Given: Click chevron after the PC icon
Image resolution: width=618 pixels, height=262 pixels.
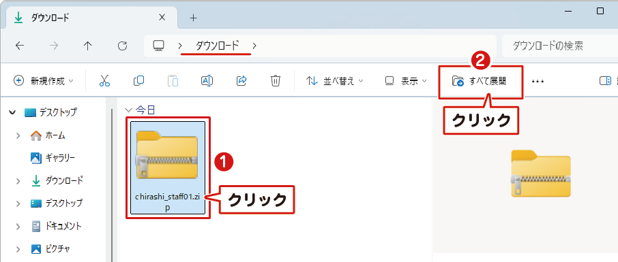Looking at the screenshot, I should 179,46.
